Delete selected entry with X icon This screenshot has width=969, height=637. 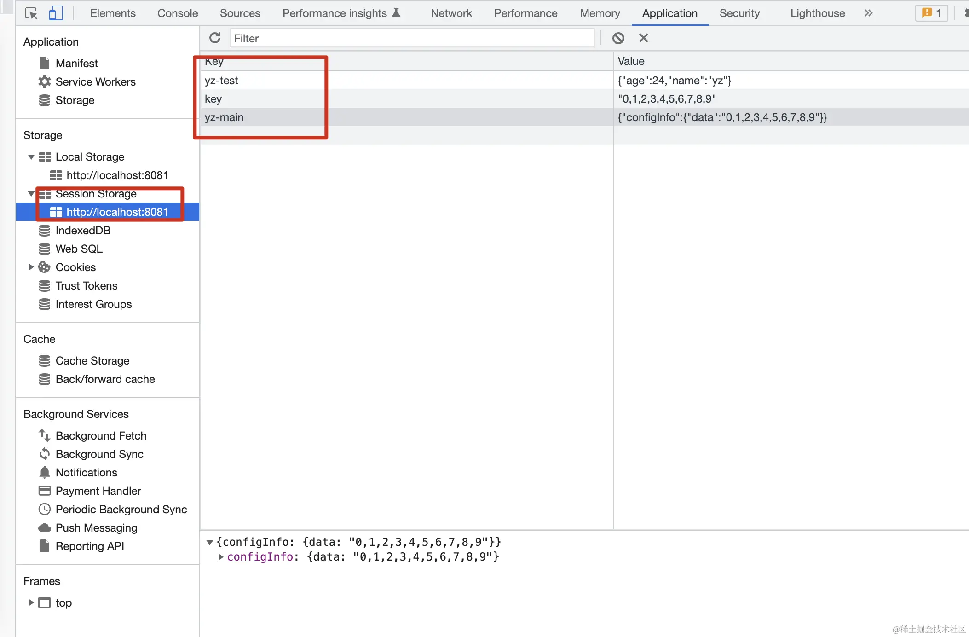643,38
